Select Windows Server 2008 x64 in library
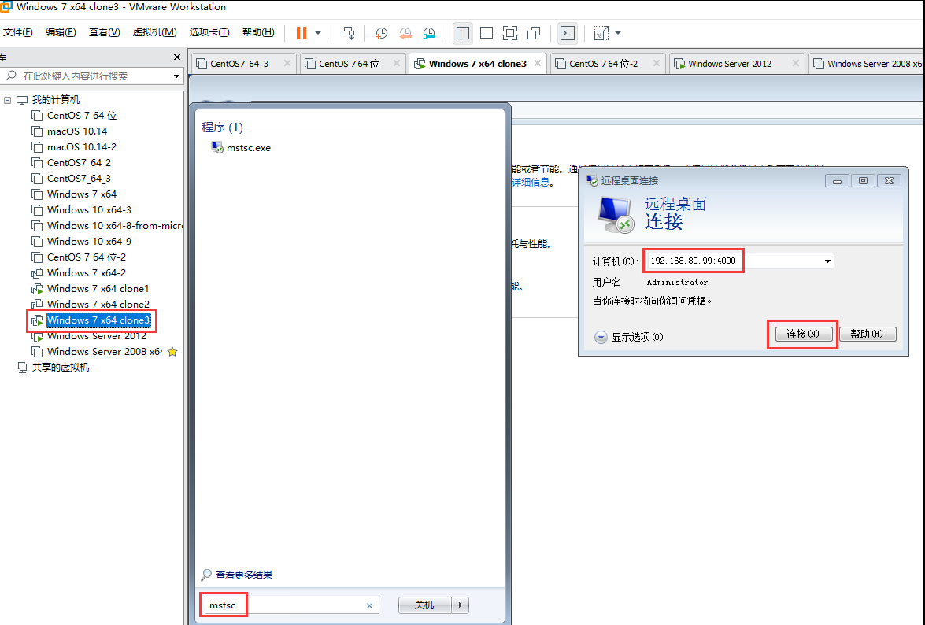 98,352
